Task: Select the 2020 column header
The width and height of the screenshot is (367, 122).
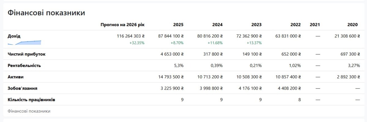Action: coord(353,25)
